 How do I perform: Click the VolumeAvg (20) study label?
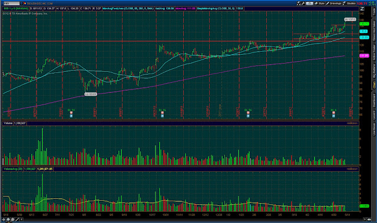13,169
